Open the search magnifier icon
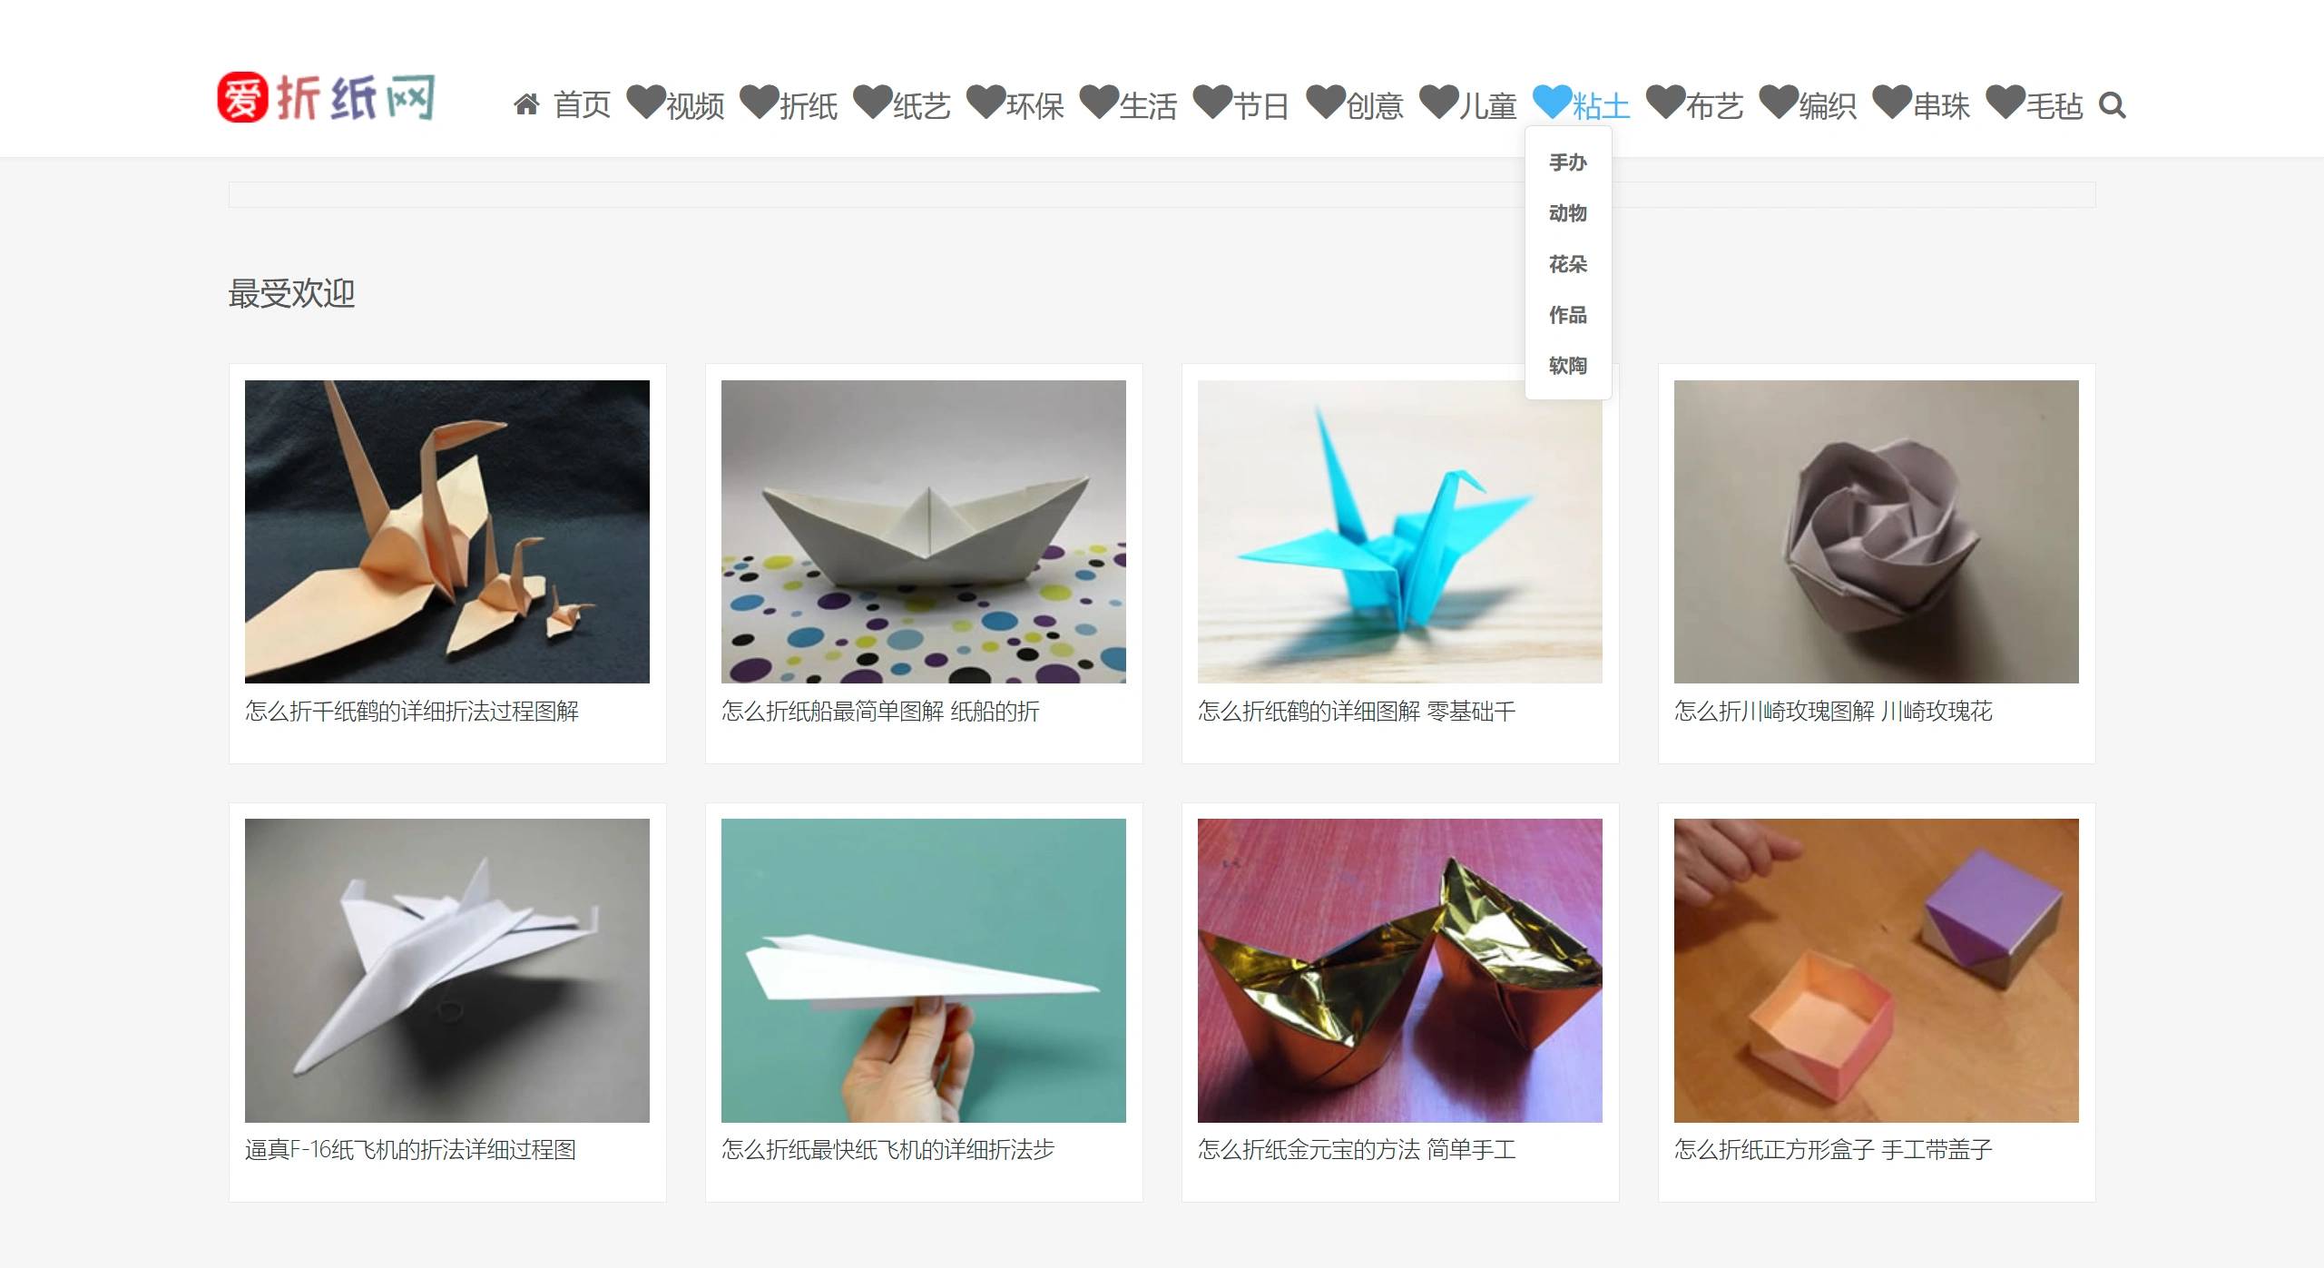Viewport: 2324px width, 1268px height. tap(2113, 105)
